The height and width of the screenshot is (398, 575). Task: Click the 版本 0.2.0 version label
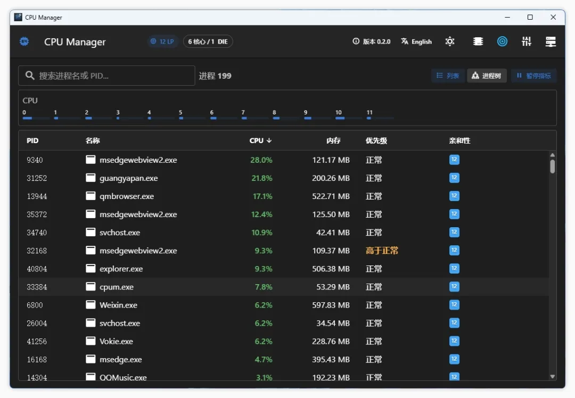tap(376, 42)
